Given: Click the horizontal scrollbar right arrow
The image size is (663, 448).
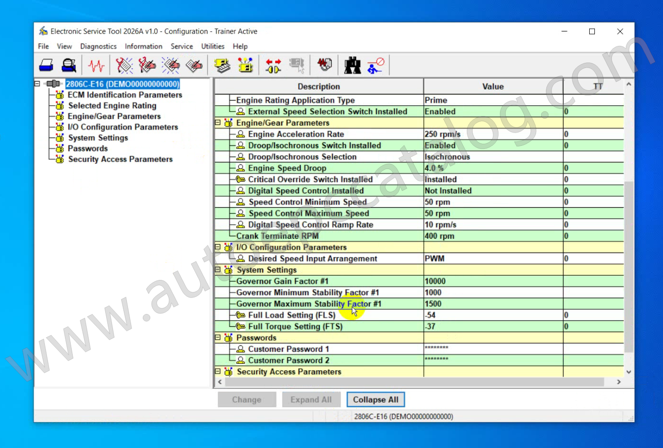Looking at the screenshot, I should coord(619,382).
